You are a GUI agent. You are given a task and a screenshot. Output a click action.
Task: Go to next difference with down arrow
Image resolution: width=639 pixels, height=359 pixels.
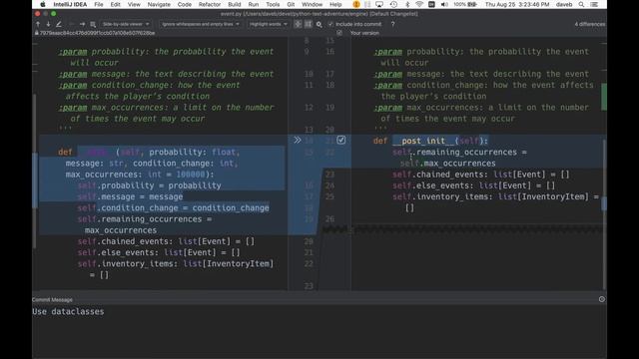point(48,24)
